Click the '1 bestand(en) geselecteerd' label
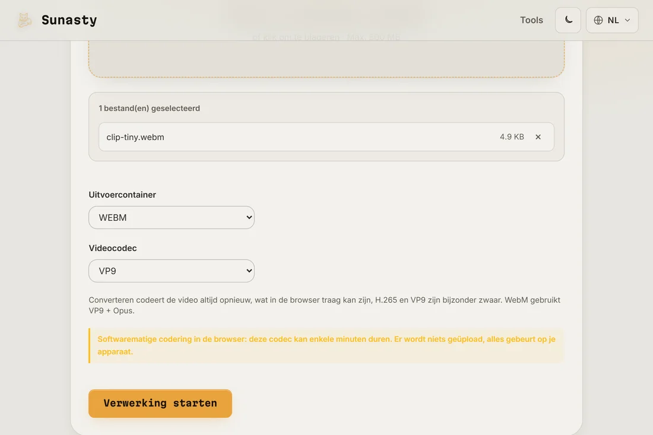The width and height of the screenshot is (653, 435). point(149,108)
